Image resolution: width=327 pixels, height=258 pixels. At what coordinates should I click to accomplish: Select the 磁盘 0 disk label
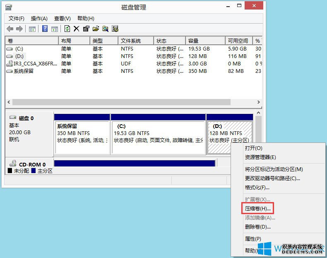[26, 118]
